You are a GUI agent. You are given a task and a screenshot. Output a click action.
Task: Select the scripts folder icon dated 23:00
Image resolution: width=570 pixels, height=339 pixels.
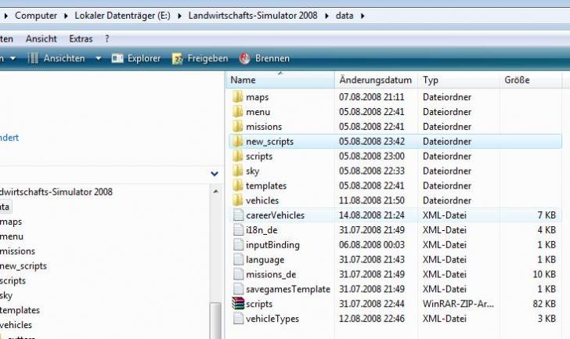238,156
